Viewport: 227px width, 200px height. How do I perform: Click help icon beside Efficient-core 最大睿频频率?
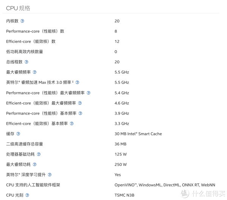tap(80, 103)
